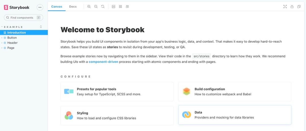Open the component-driven link
306x131 pixels.
(103, 62)
